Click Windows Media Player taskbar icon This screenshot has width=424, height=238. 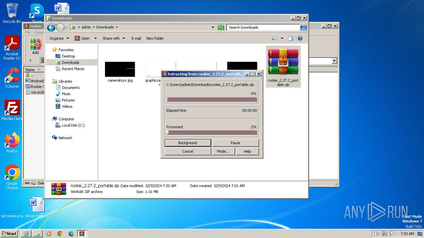(49, 234)
